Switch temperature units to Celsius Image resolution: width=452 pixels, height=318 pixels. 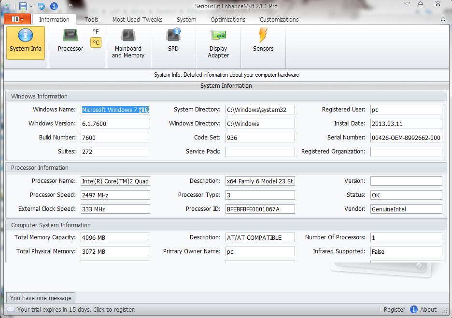96,42
